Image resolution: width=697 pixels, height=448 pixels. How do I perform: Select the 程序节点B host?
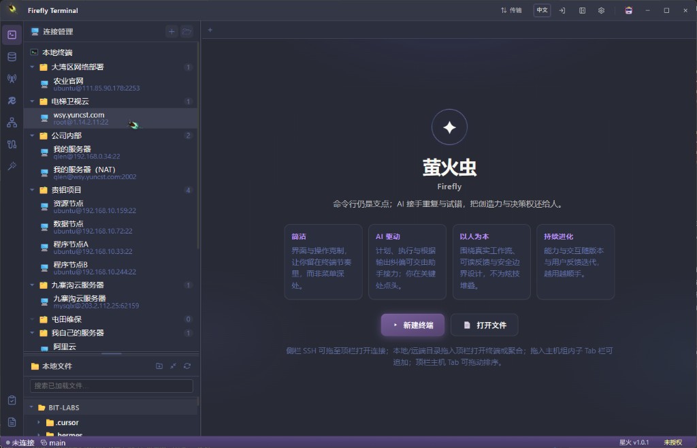click(111, 268)
